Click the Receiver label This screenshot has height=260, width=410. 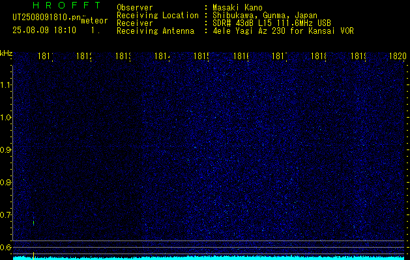tap(135, 23)
